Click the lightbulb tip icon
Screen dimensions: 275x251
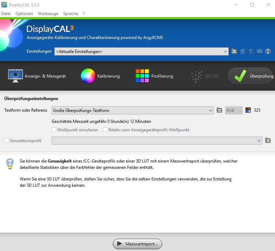click(10, 164)
